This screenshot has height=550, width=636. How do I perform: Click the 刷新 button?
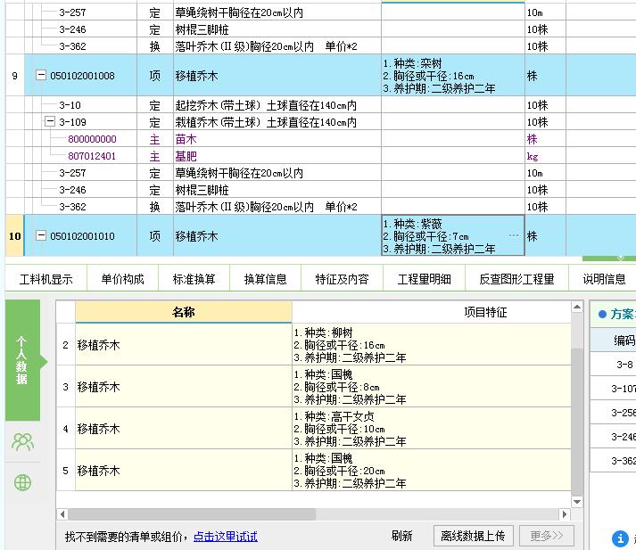click(x=401, y=536)
